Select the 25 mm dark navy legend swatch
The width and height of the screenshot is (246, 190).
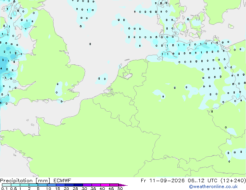78,185
